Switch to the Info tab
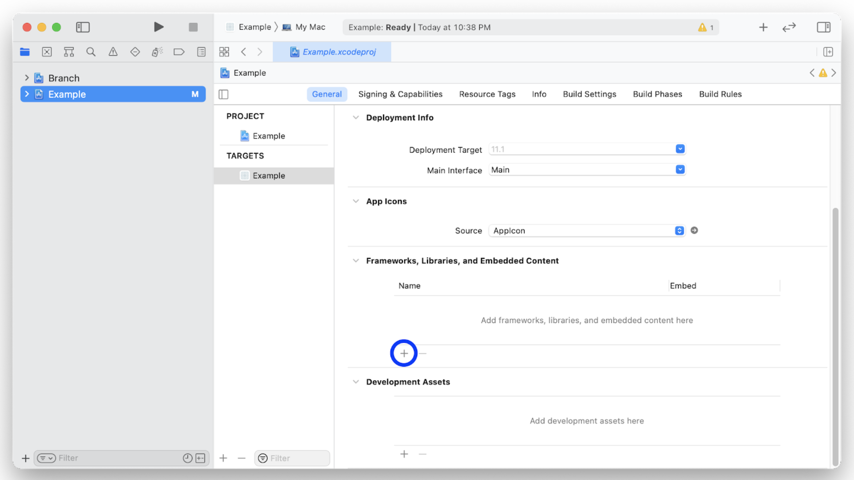The image size is (854, 480). [539, 94]
